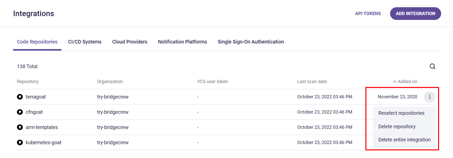Click the Last scan date column header

click(x=312, y=82)
